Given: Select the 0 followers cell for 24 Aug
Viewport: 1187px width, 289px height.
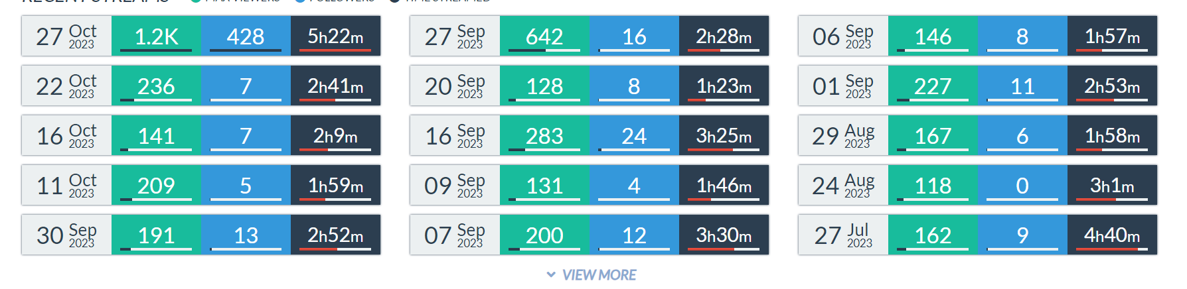Looking at the screenshot, I should point(1022,186).
